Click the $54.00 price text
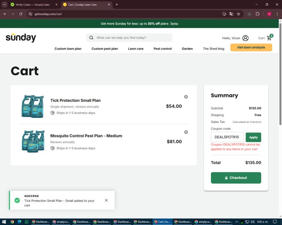The width and height of the screenshot is (282, 225). (x=174, y=106)
